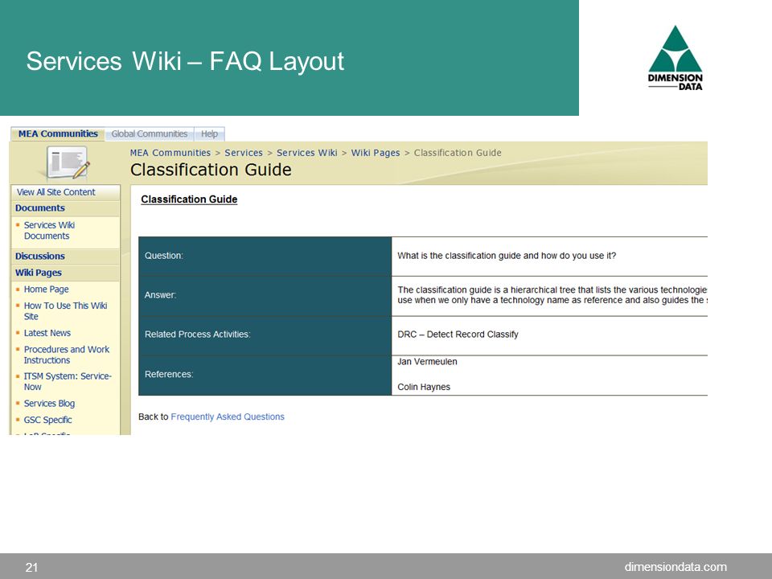This screenshot has width=772, height=579.
Task: Click the question text about classification guide
Action: [507, 256]
